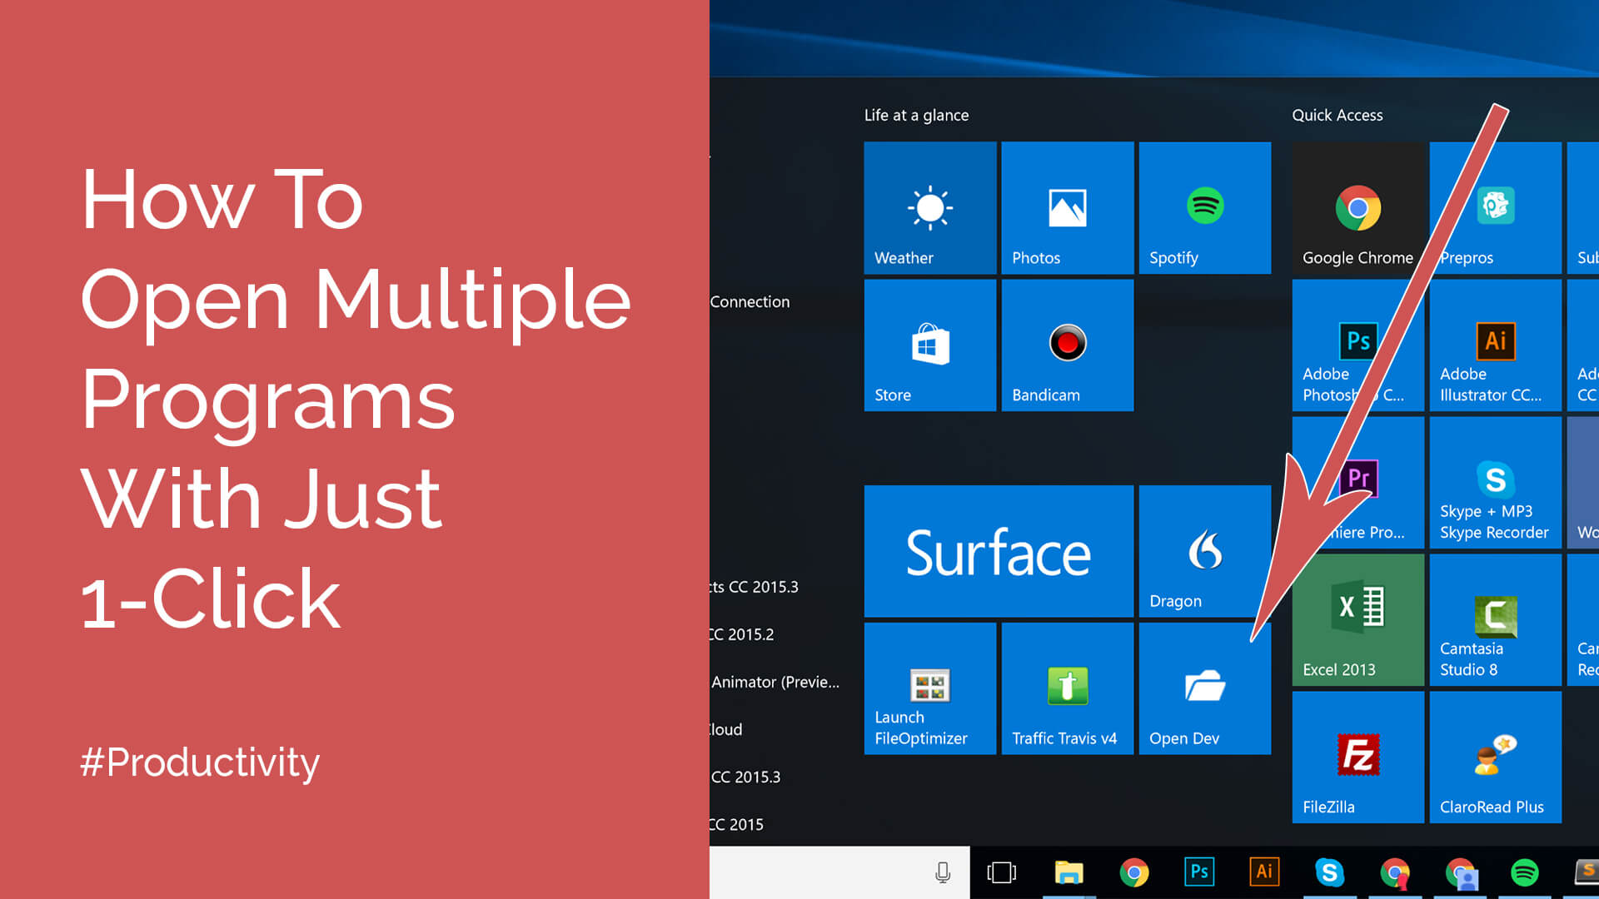Start Dragon from its Start tile
This screenshot has width=1599, height=899.
1203,549
